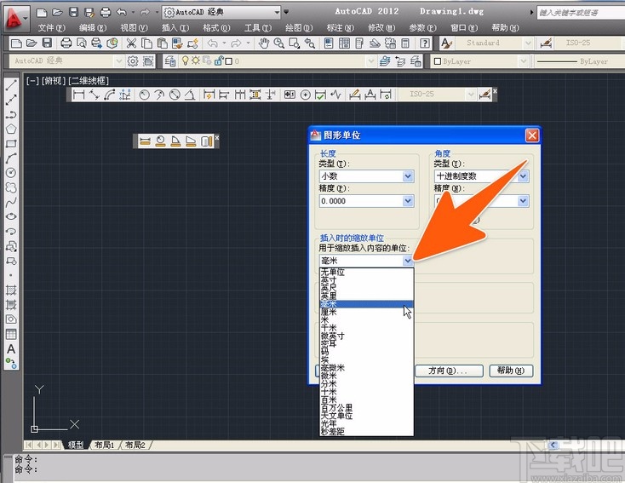Select the Line tool in draw toolbar
The height and width of the screenshot is (483, 625).
click(11, 85)
